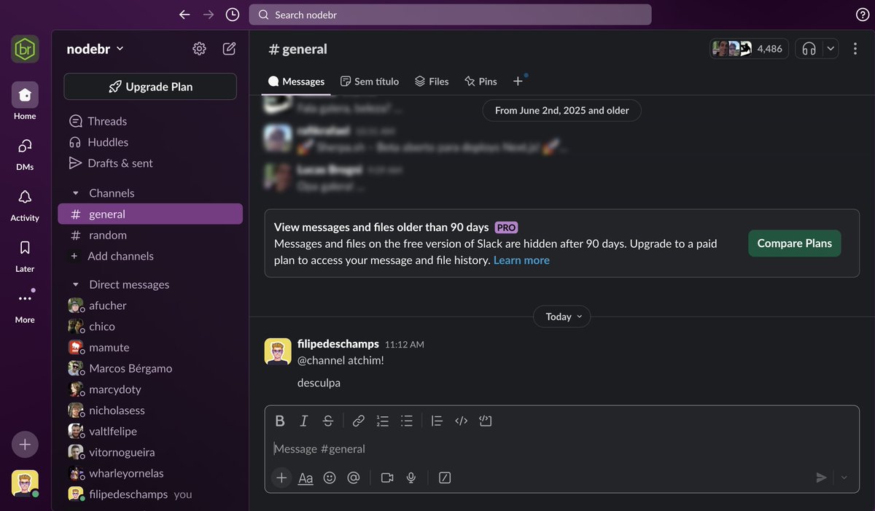This screenshot has height=511, width=875.
Task: Open direct message with afucher
Action: (150, 305)
